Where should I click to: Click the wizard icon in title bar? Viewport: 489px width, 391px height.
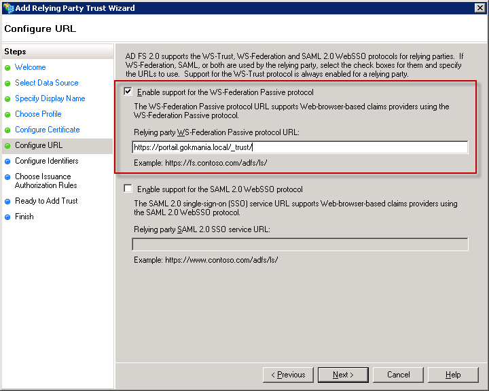point(8,7)
